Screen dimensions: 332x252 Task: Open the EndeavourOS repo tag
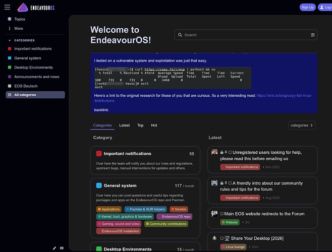click(x=175, y=216)
